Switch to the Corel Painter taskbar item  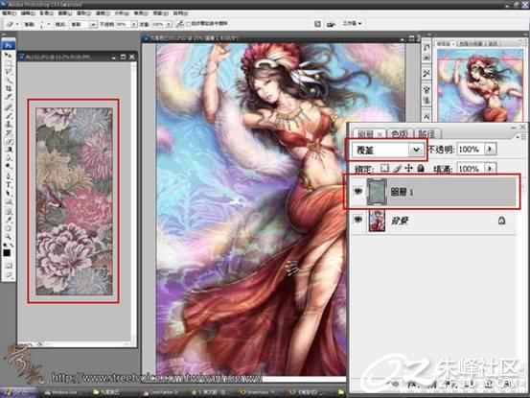point(161,392)
